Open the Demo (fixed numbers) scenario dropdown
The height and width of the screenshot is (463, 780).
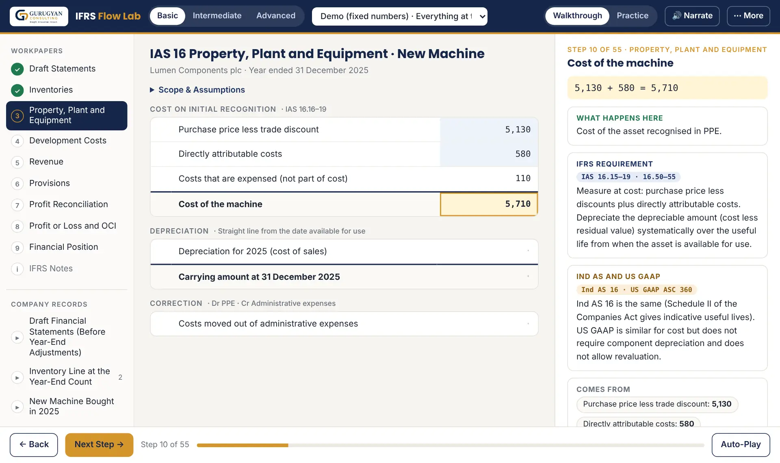(x=399, y=16)
